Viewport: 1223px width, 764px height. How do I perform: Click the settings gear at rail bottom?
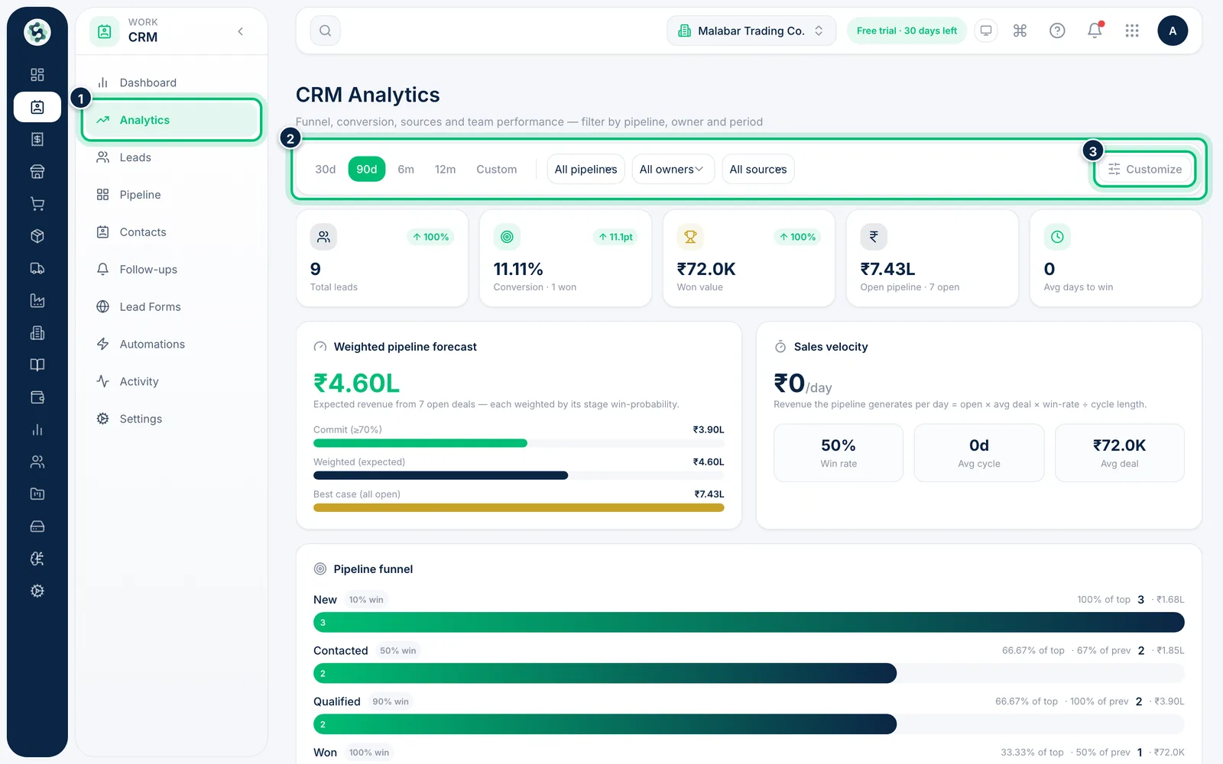tap(37, 591)
